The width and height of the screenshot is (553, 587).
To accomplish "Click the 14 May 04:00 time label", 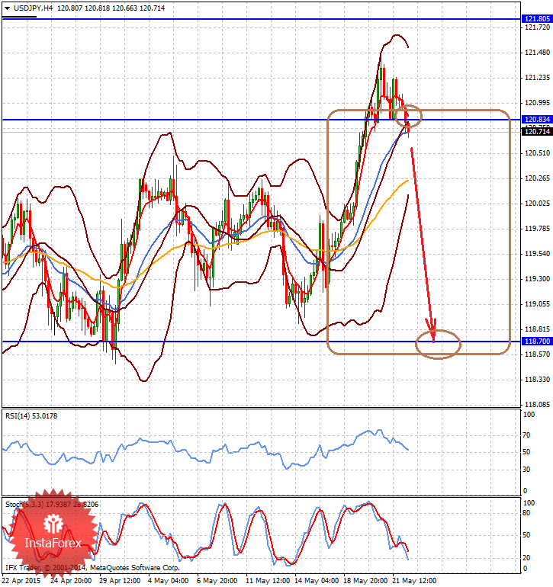I will 317,581.
